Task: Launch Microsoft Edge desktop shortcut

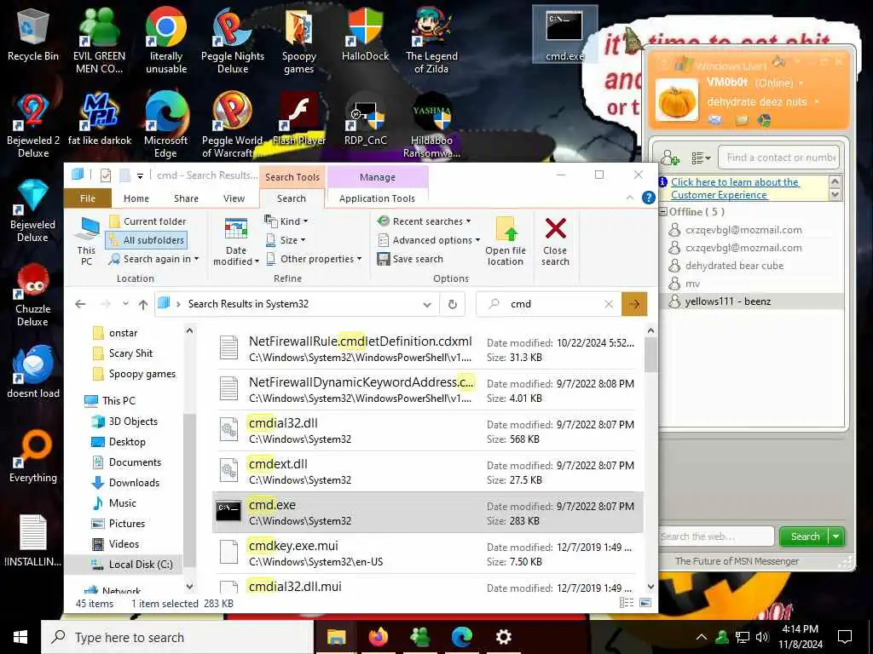Action: click(x=166, y=125)
